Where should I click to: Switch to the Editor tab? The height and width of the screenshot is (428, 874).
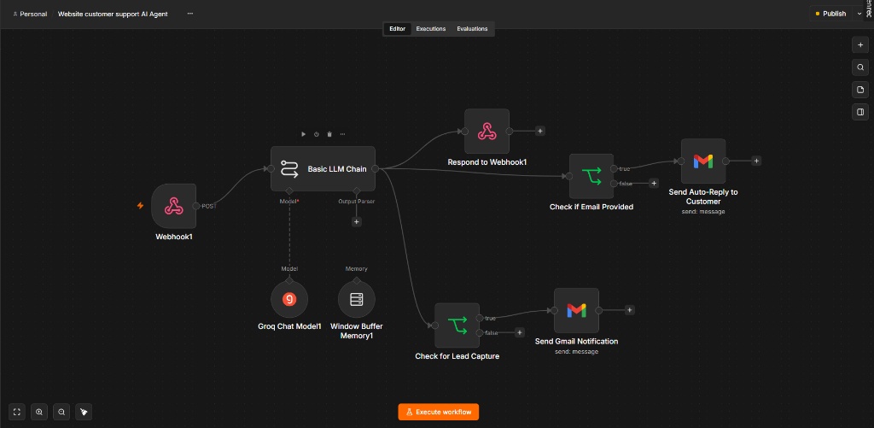pyautogui.click(x=398, y=29)
